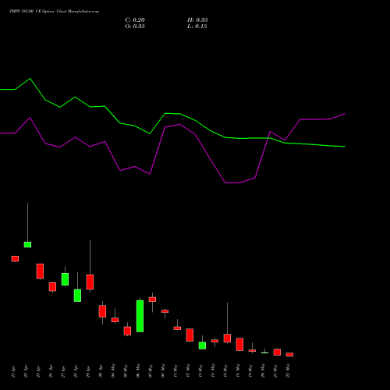The width and height of the screenshot is (390, 390).
Task: Select the last red 22 May candlestick
Action: click(289, 354)
